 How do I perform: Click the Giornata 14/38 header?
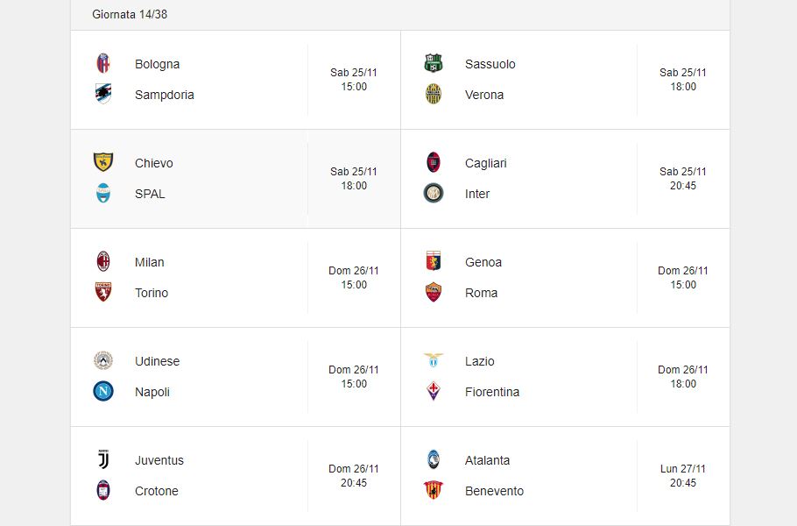click(130, 14)
